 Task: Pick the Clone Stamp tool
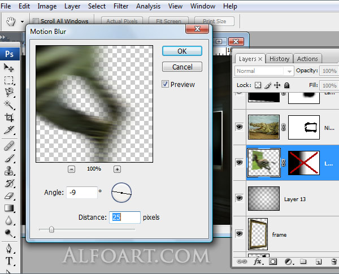click(x=9, y=171)
